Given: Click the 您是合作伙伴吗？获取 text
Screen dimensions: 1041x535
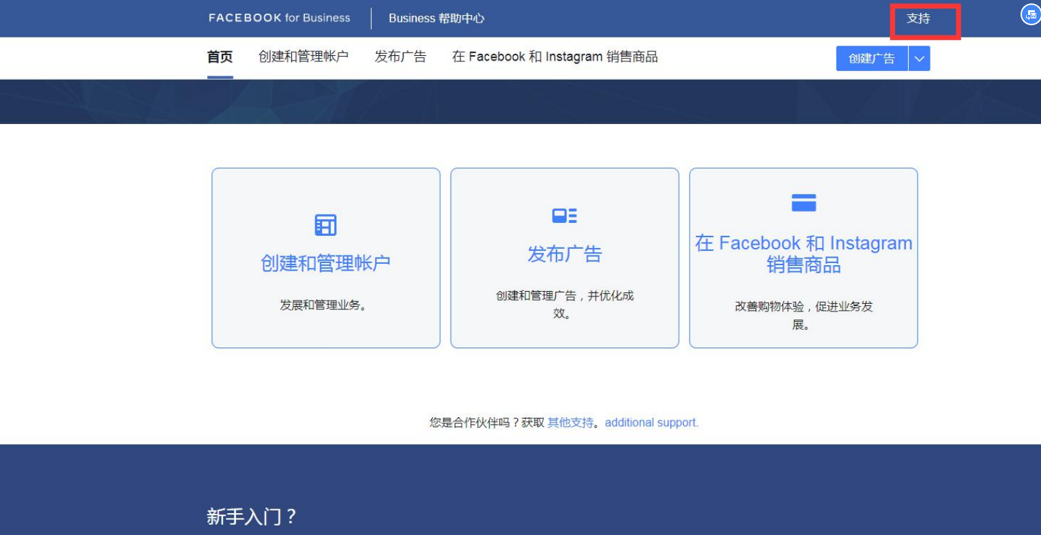Looking at the screenshot, I should (x=487, y=423).
